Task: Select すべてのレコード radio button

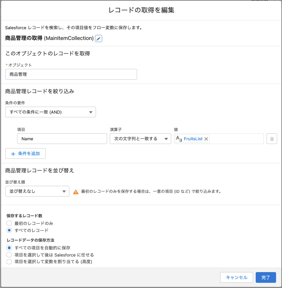Action: (9, 230)
